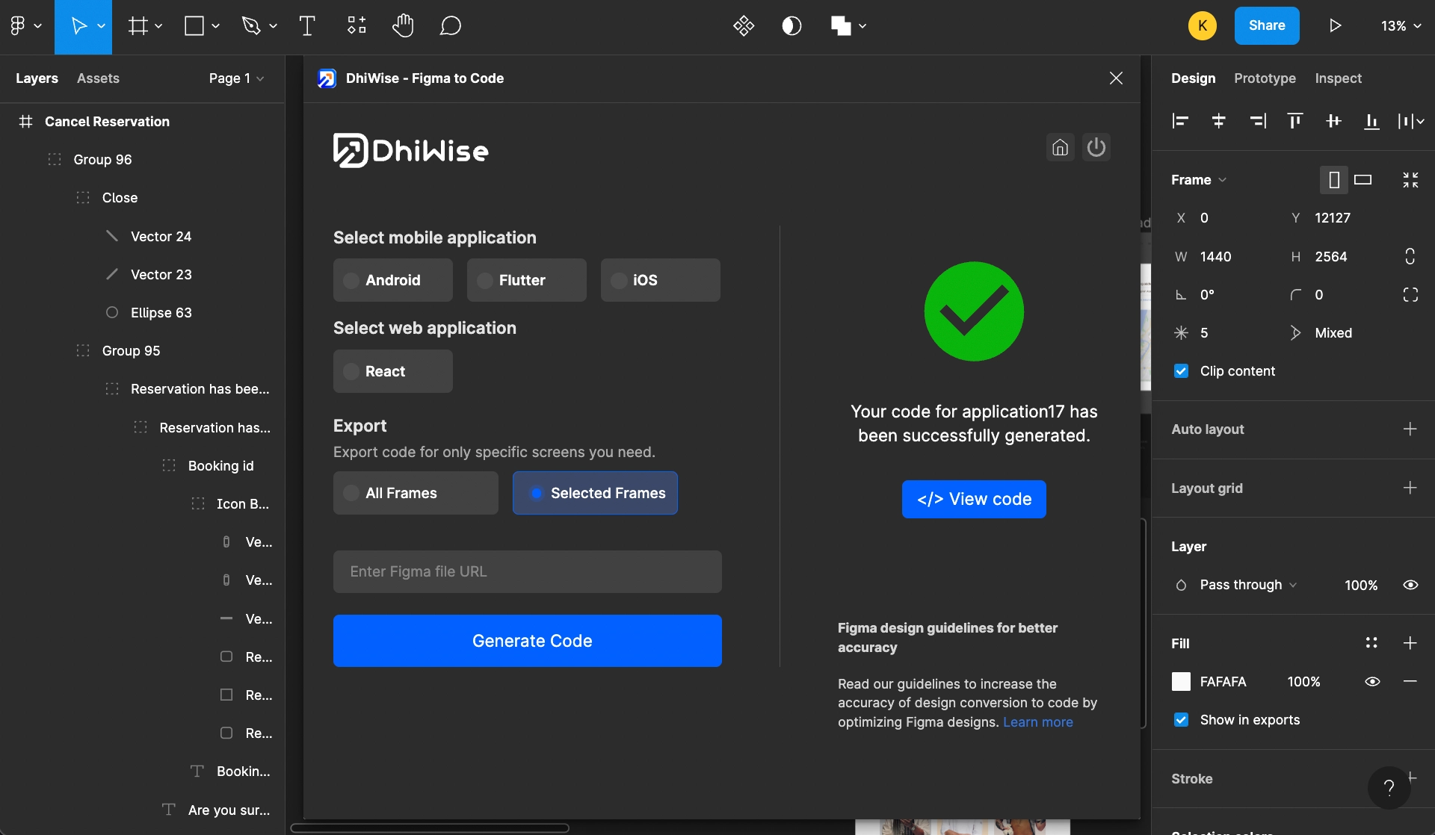The height and width of the screenshot is (835, 1435).
Task: Click the Enter Figma file URL field
Action: coord(527,571)
